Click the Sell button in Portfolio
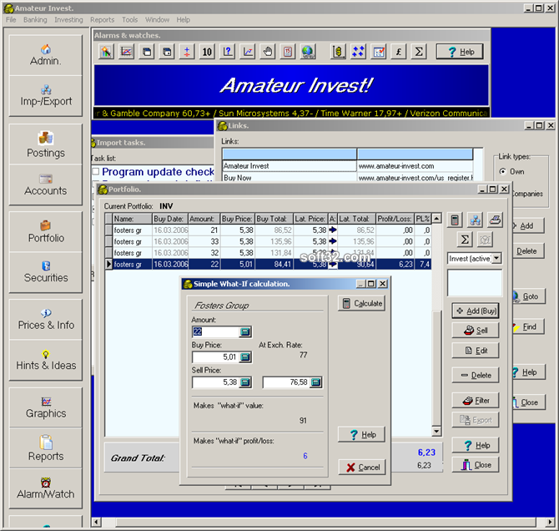This screenshot has height=531, width=559. (476, 331)
